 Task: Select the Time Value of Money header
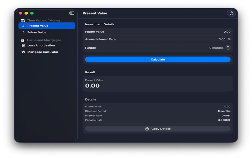(43, 21)
